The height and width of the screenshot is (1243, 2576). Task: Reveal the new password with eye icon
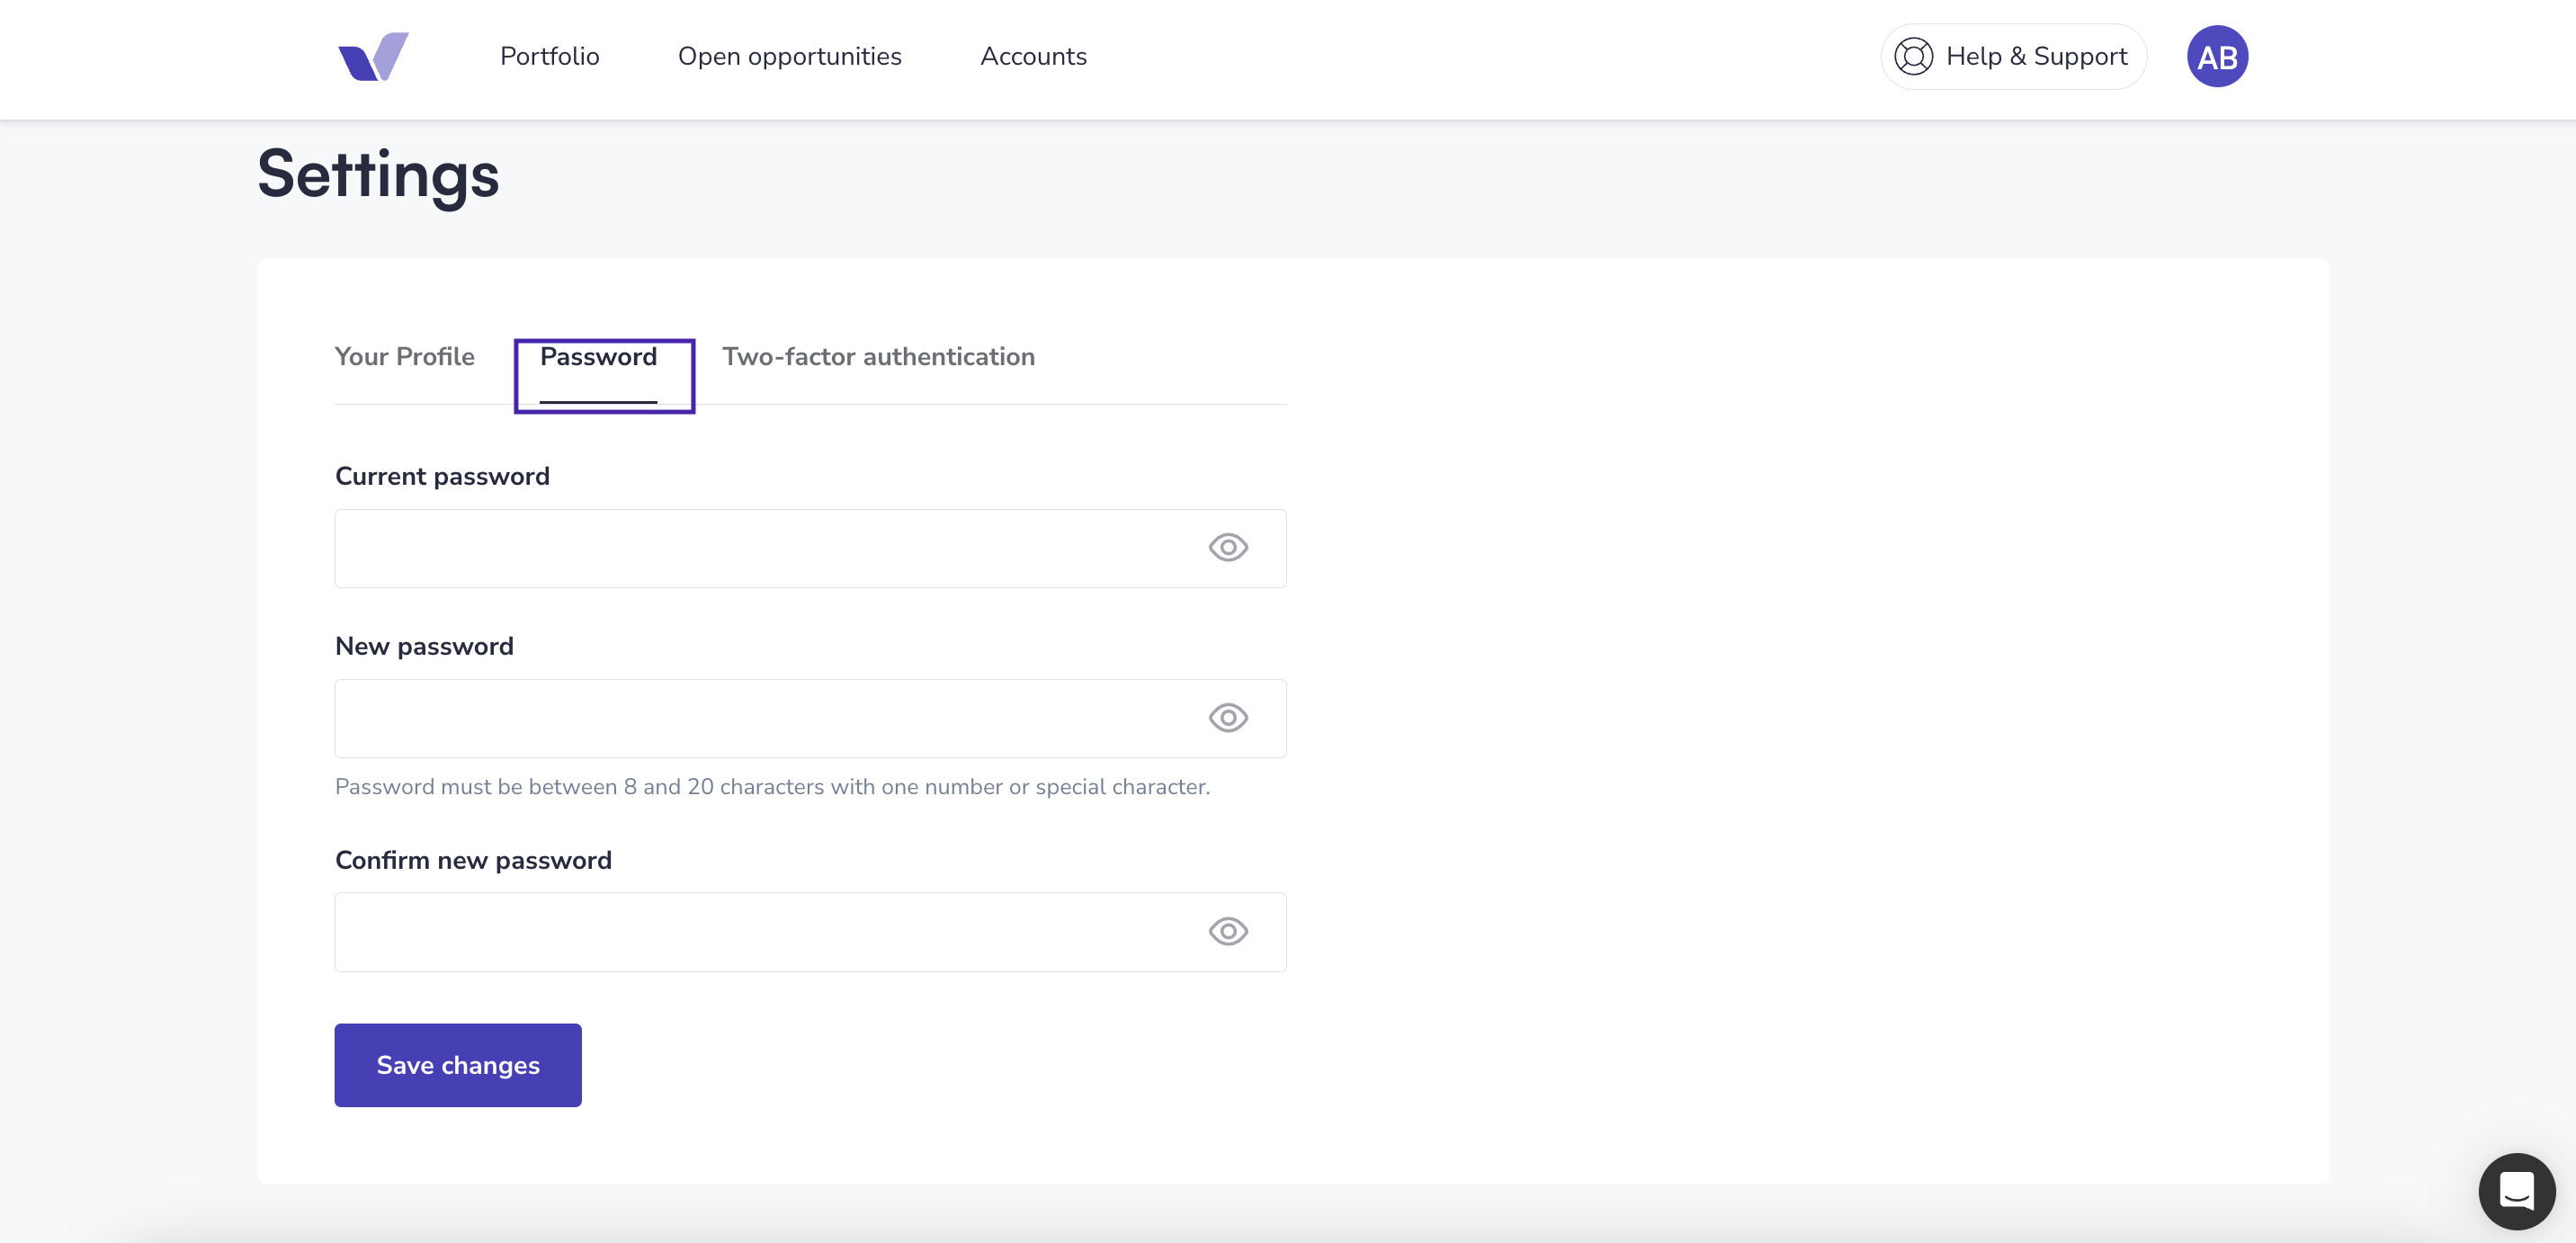tap(1228, 718)
